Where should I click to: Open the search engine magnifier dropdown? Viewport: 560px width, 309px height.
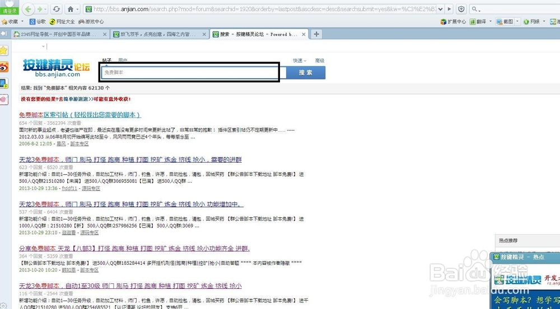pyautogui.click(x=475, y=9)
